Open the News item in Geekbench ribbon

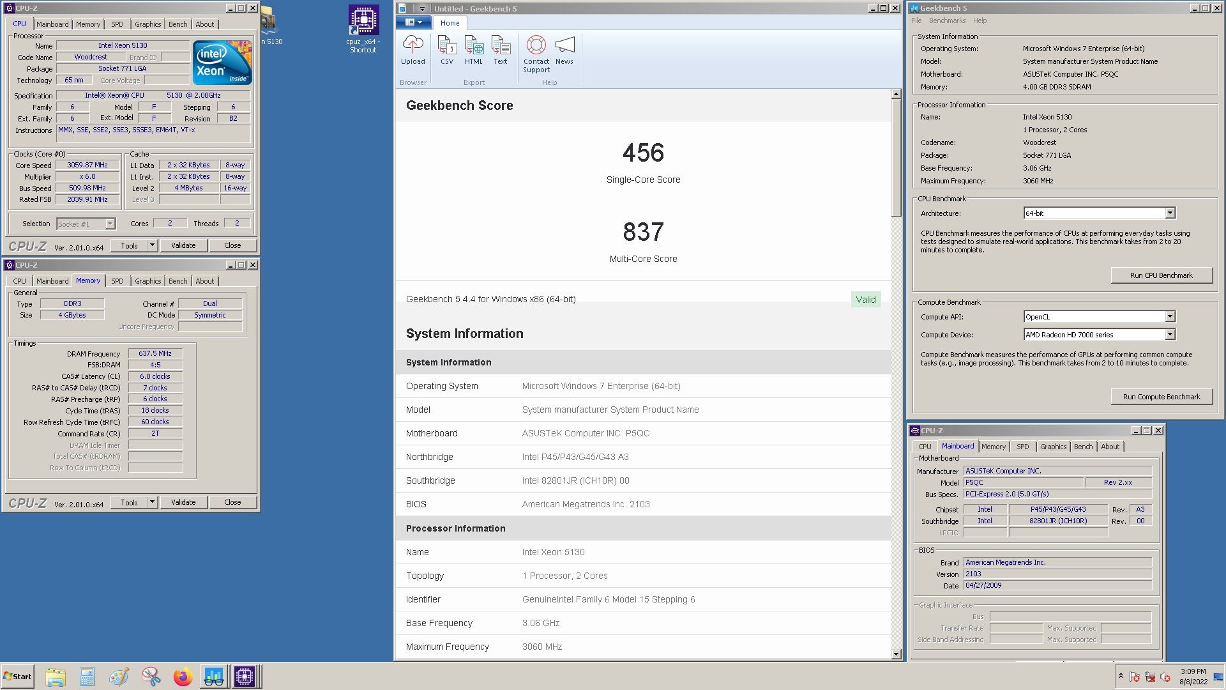coord(564,50)
